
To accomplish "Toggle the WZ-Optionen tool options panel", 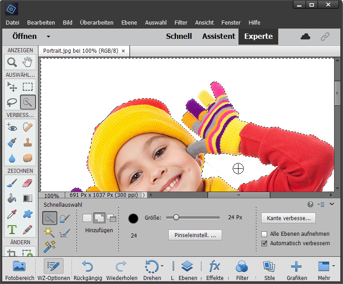I will point(53,267).
